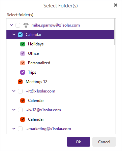This screenshot has width=122, height=151.
Task: Check the mike.sparrow@x1solar.com account checkbox
Action: pos(18,25)
